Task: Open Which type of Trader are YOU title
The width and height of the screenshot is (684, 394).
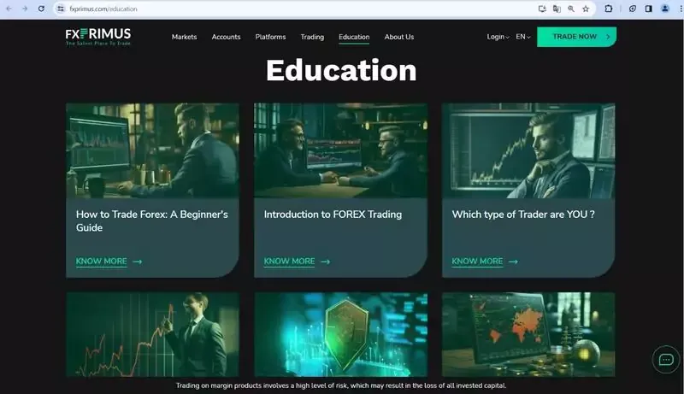Action: (x=523, y=215)
